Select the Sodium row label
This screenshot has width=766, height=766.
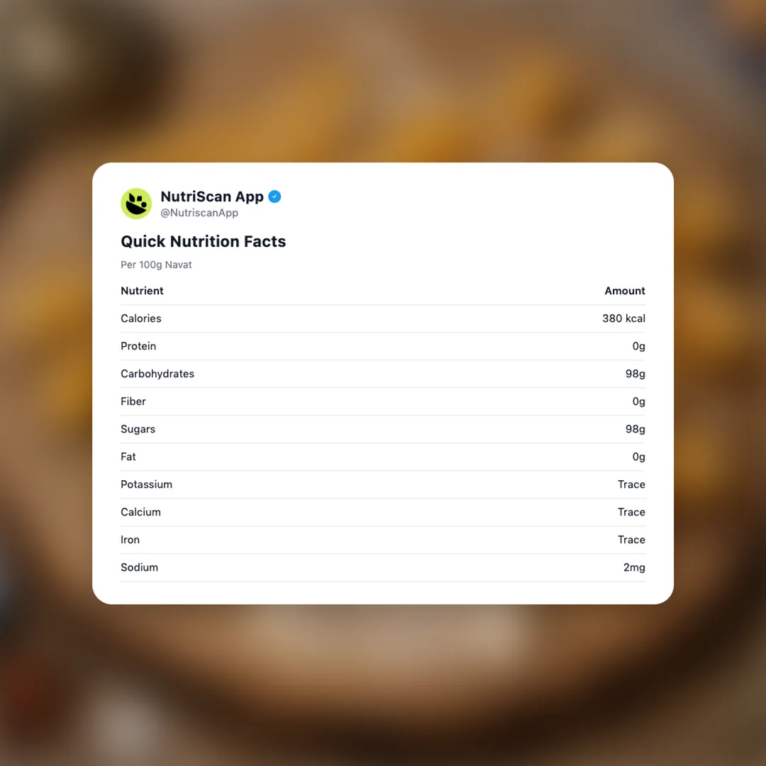pos(139,567)
